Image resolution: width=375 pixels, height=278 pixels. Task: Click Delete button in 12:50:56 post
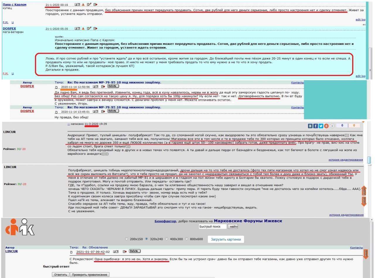coord(113,86)
